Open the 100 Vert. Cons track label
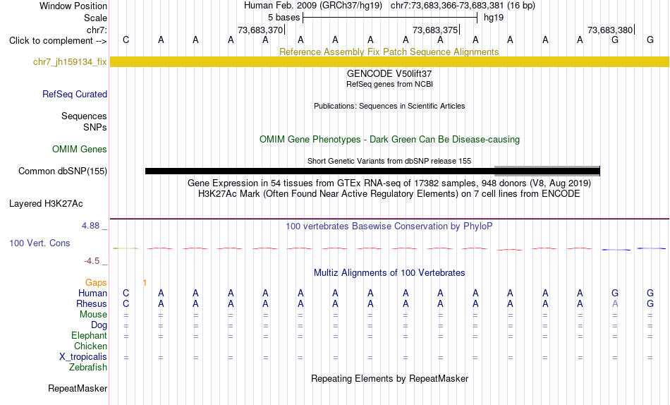 tap(39, 243)
